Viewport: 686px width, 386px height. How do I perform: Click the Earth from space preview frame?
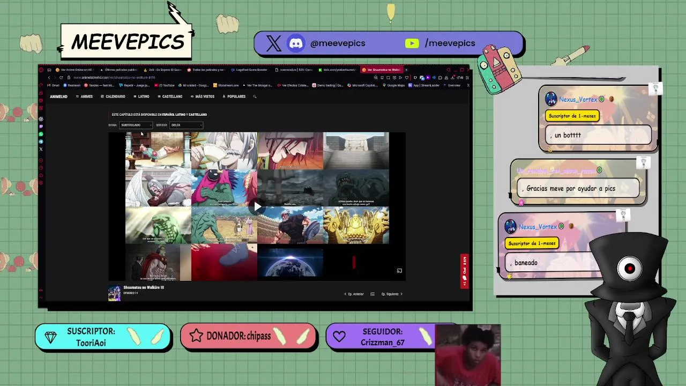click(x=290, y=263)
